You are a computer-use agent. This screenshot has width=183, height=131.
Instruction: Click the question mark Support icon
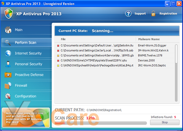128,14
